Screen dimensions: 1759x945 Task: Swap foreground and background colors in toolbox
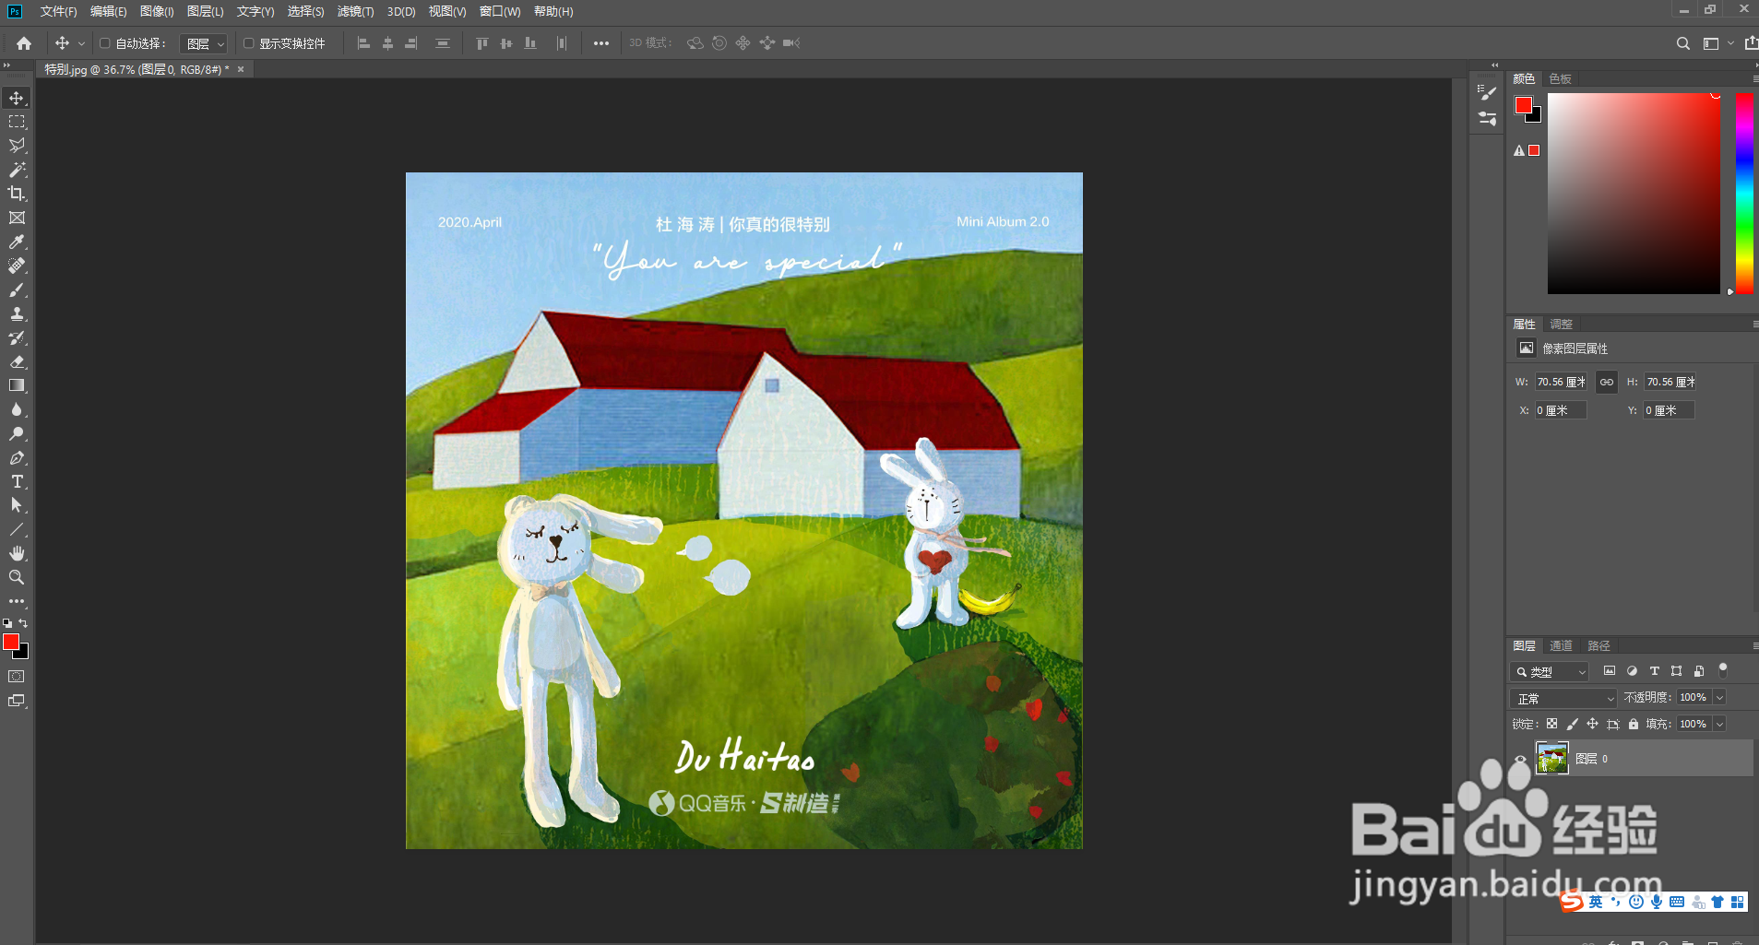23,624
